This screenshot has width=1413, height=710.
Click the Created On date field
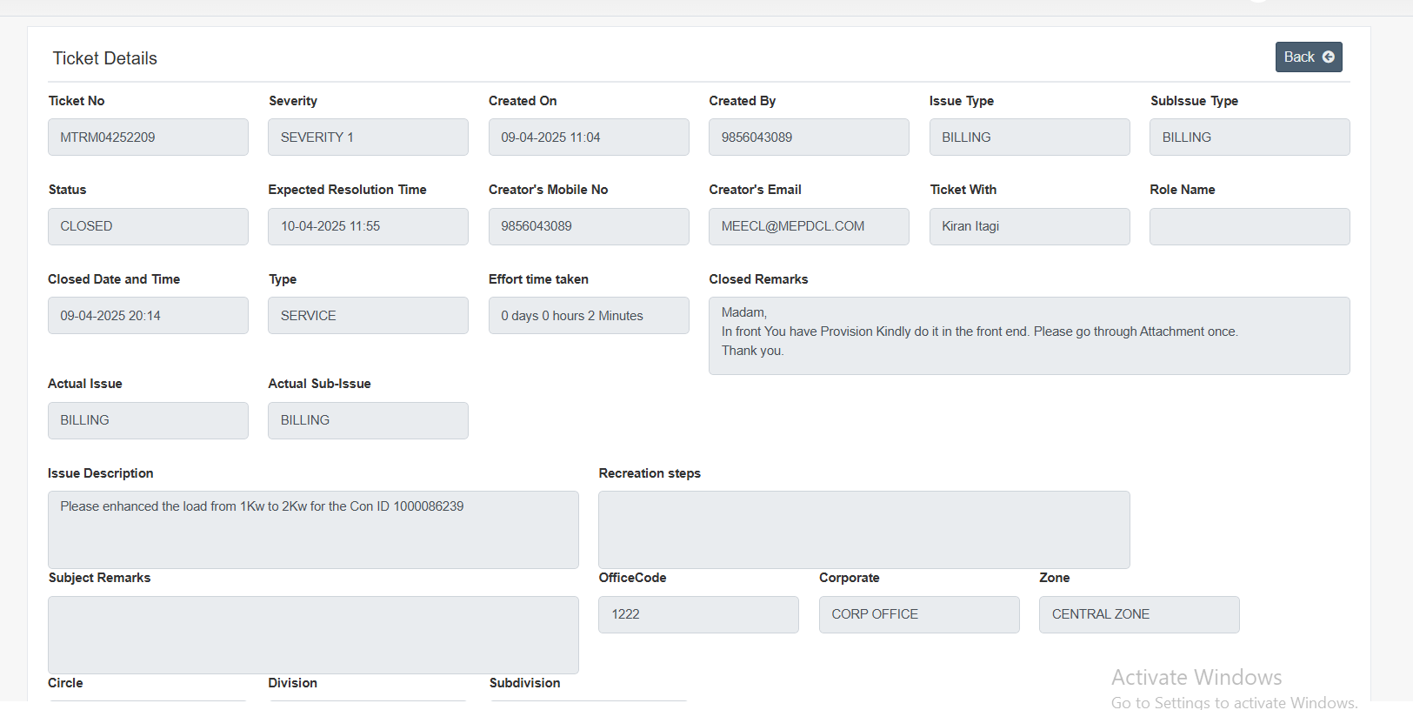point(589,137)
